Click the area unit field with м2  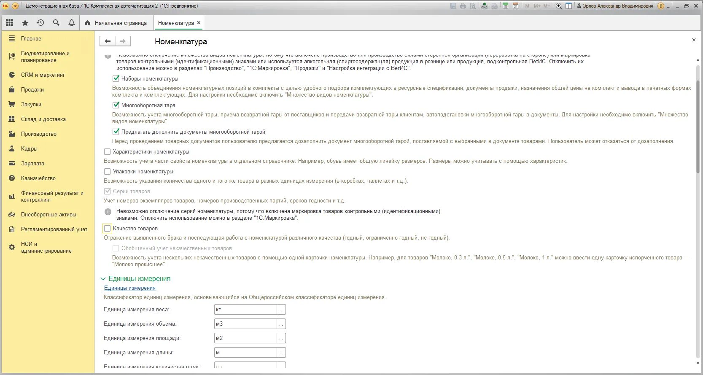click(x=245, y=338)
